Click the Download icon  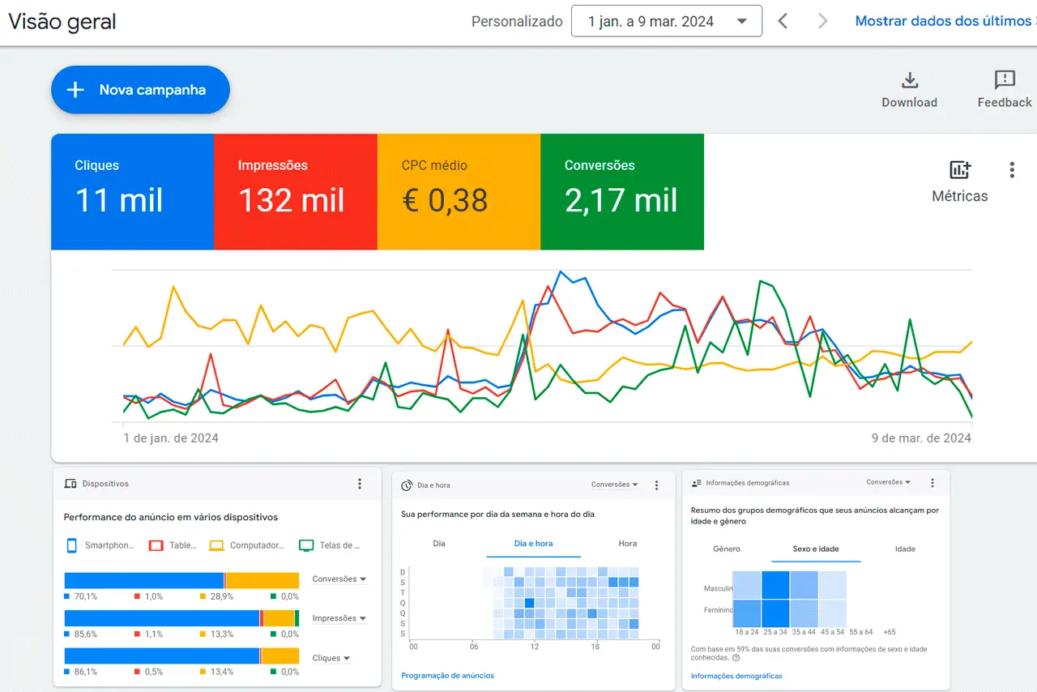910,80
